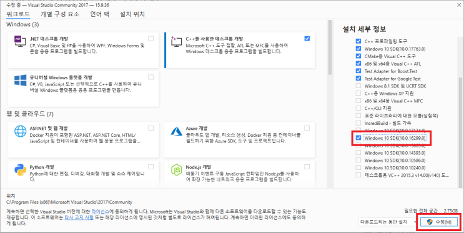The image size is (464, 233).
Task: Select the 워크로드 tab
Action: (17, 14)
